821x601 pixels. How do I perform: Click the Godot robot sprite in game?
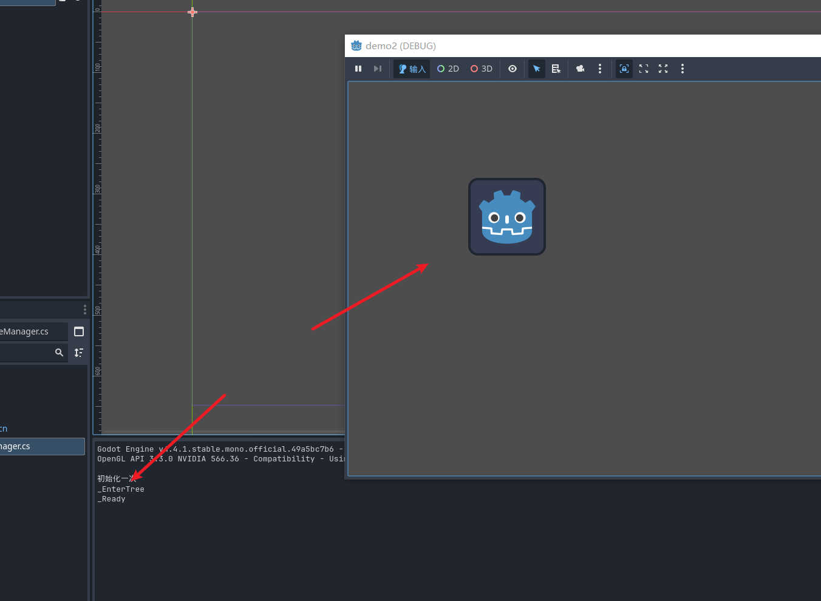507,217
